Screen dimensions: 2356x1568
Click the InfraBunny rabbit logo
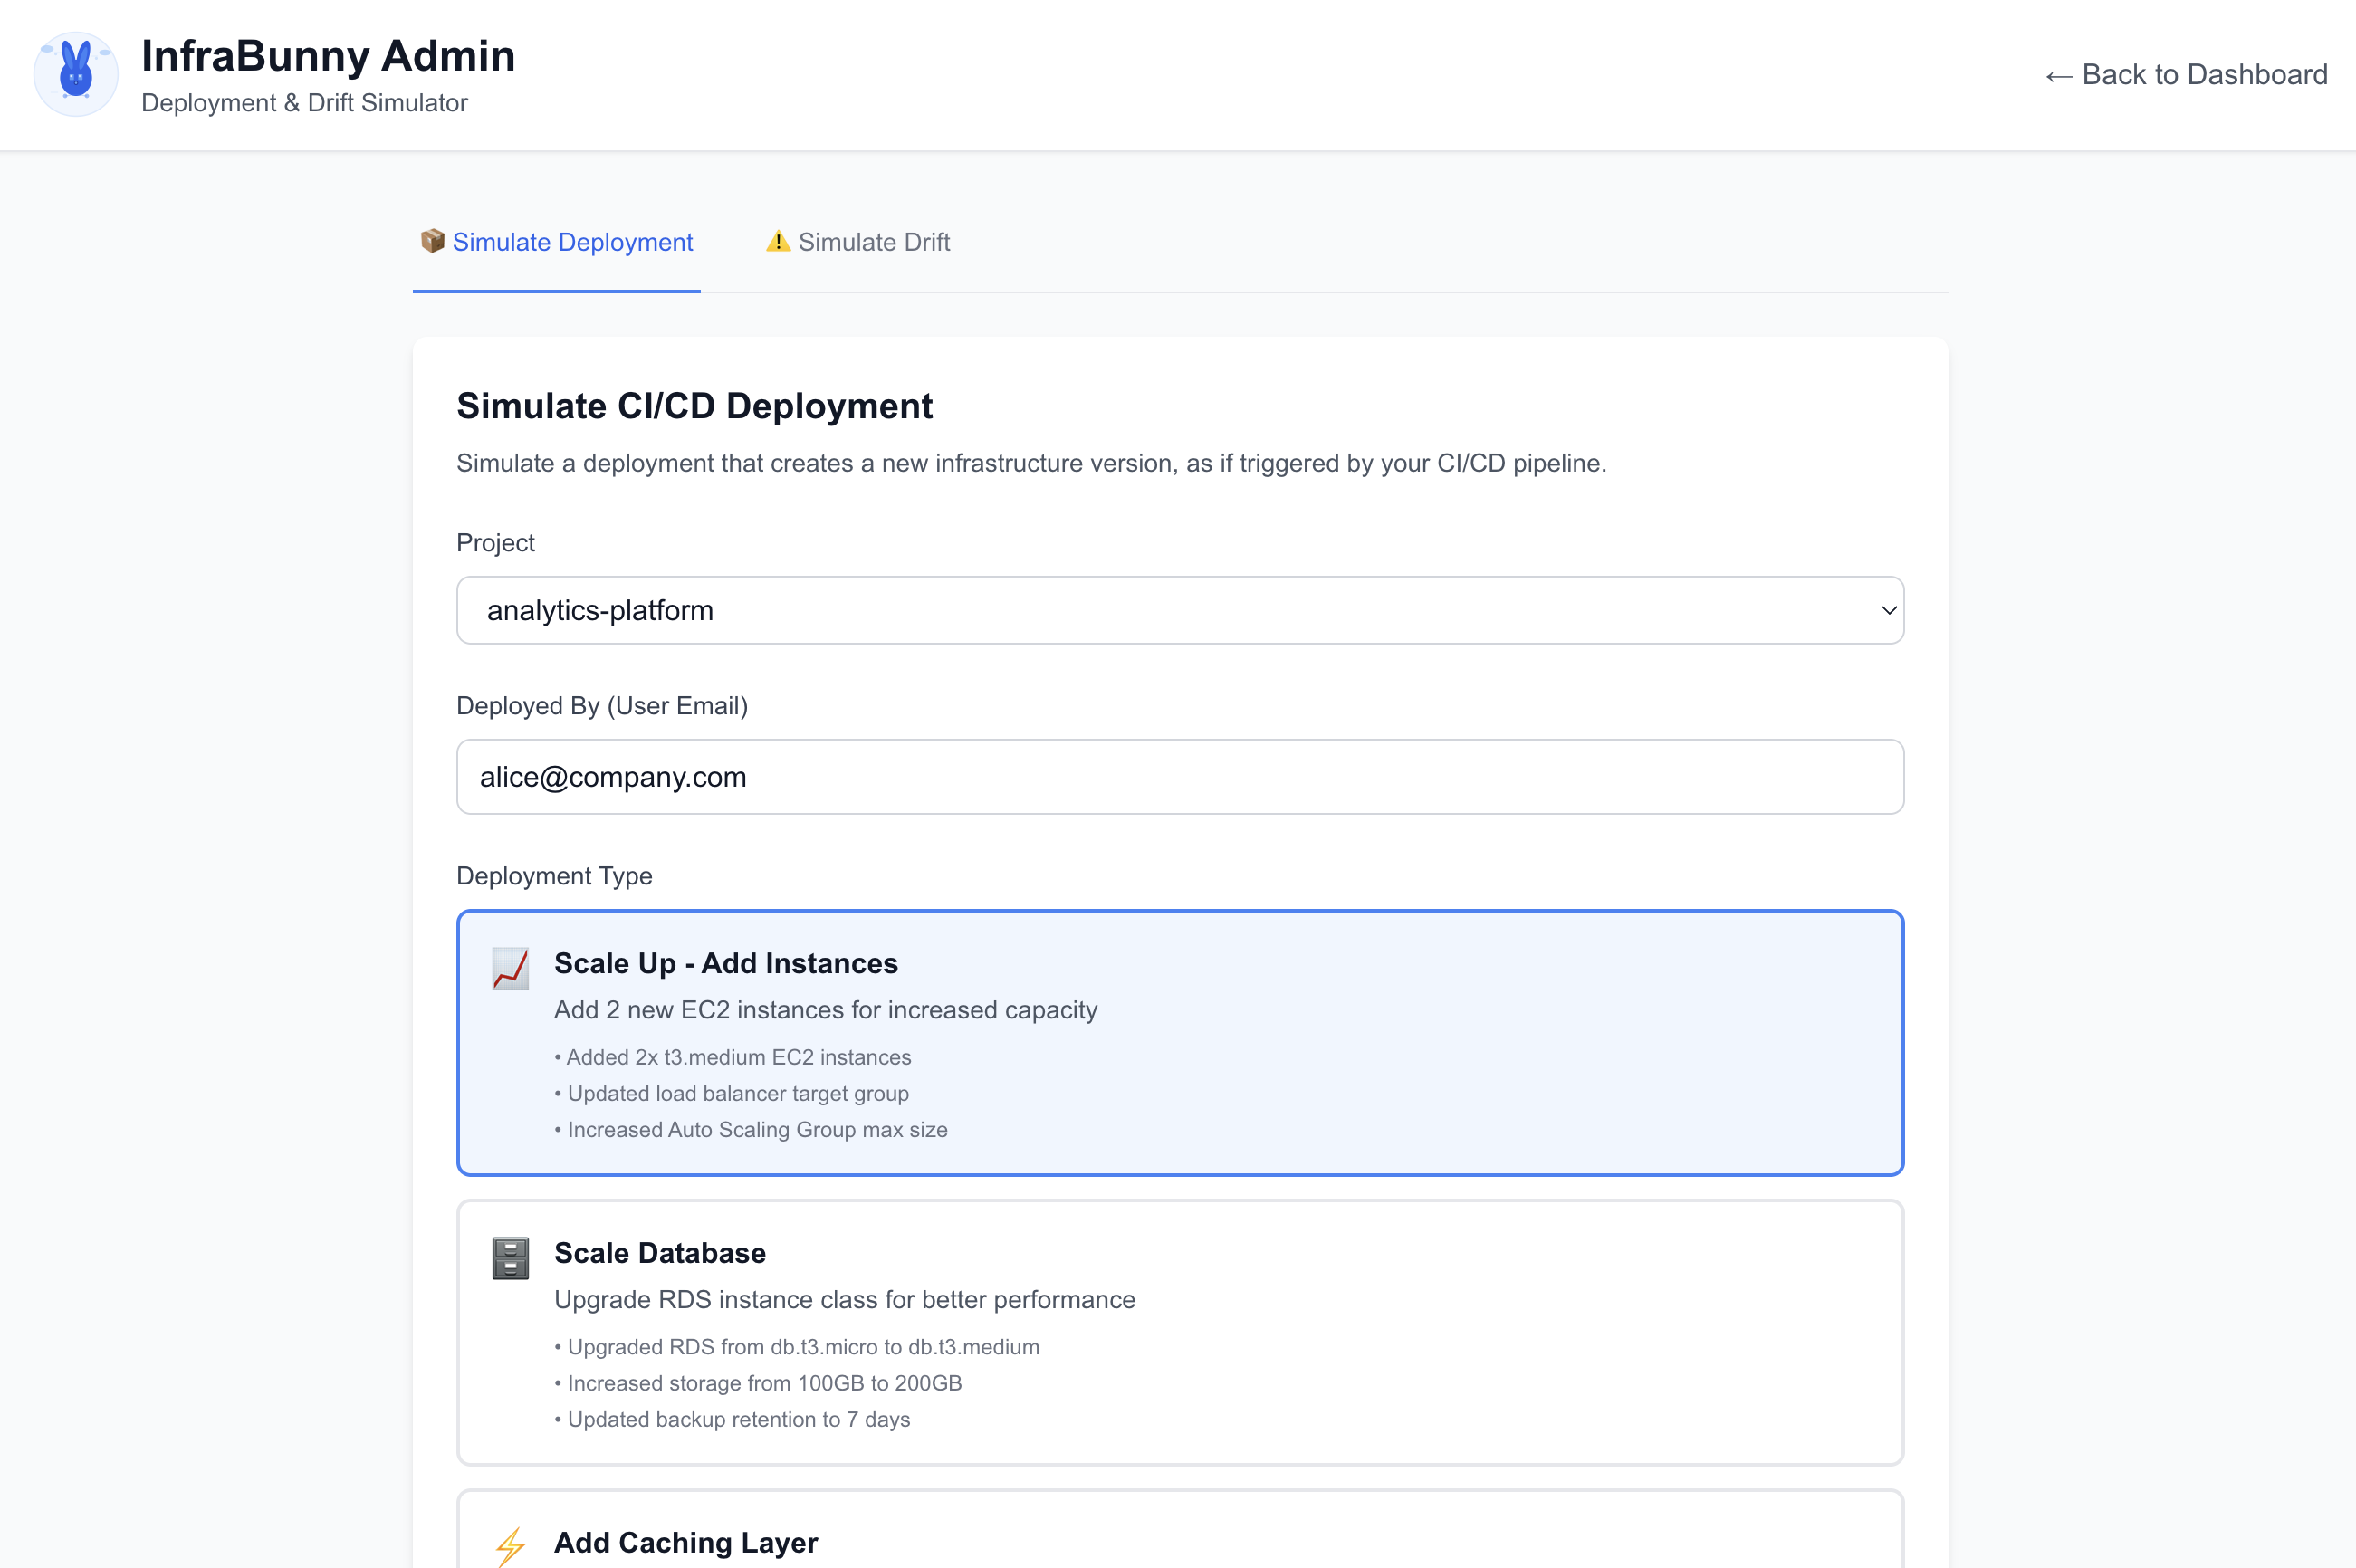coord(76,74)
